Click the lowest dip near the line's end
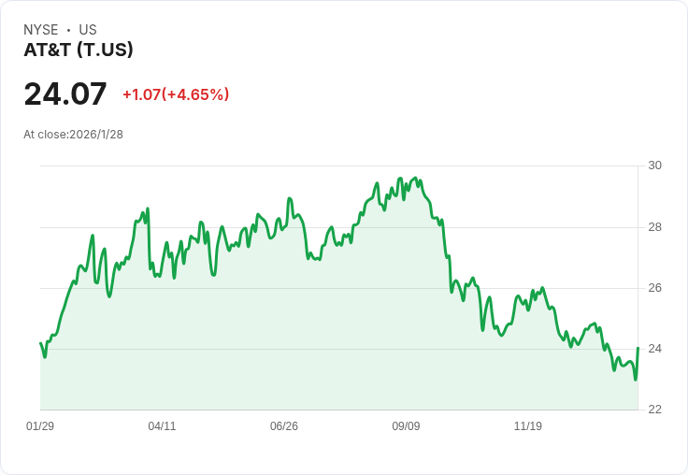Viewport: 688px width, 475px height. (x=635, y=380)
